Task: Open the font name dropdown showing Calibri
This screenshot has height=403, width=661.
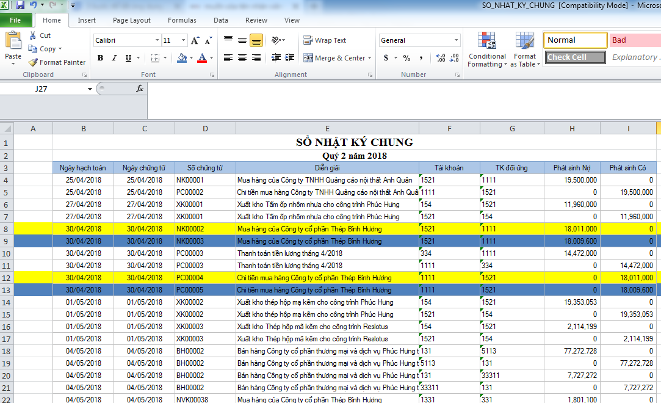Action: pos(157,41)
